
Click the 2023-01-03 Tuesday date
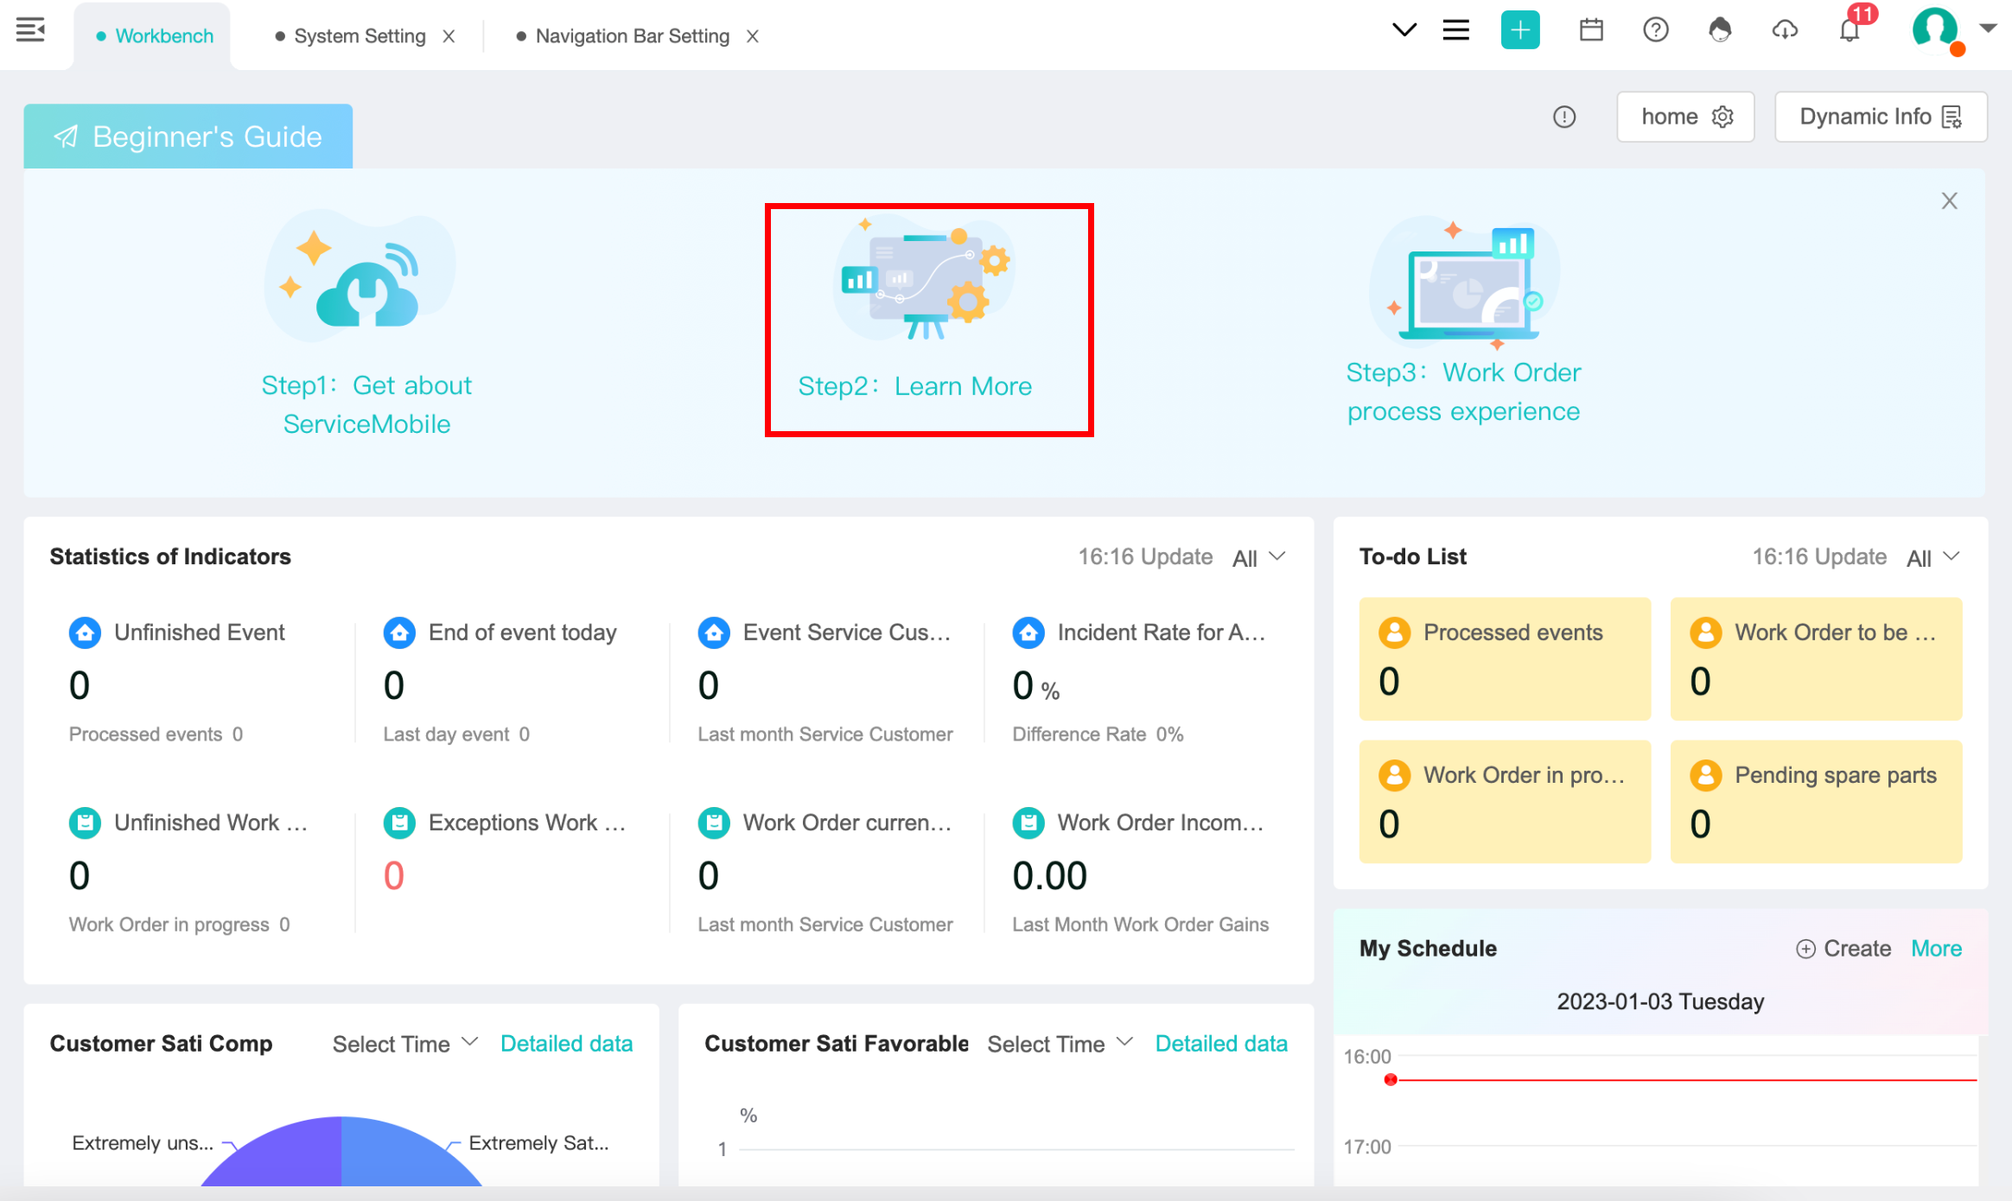tap(1660, 1001)
